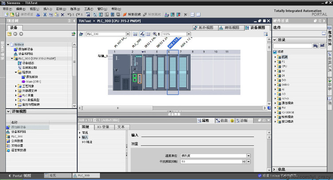Click the Cut scissors icon in toolbar
This screenshot has width=333, height=180.
point(45,15)
